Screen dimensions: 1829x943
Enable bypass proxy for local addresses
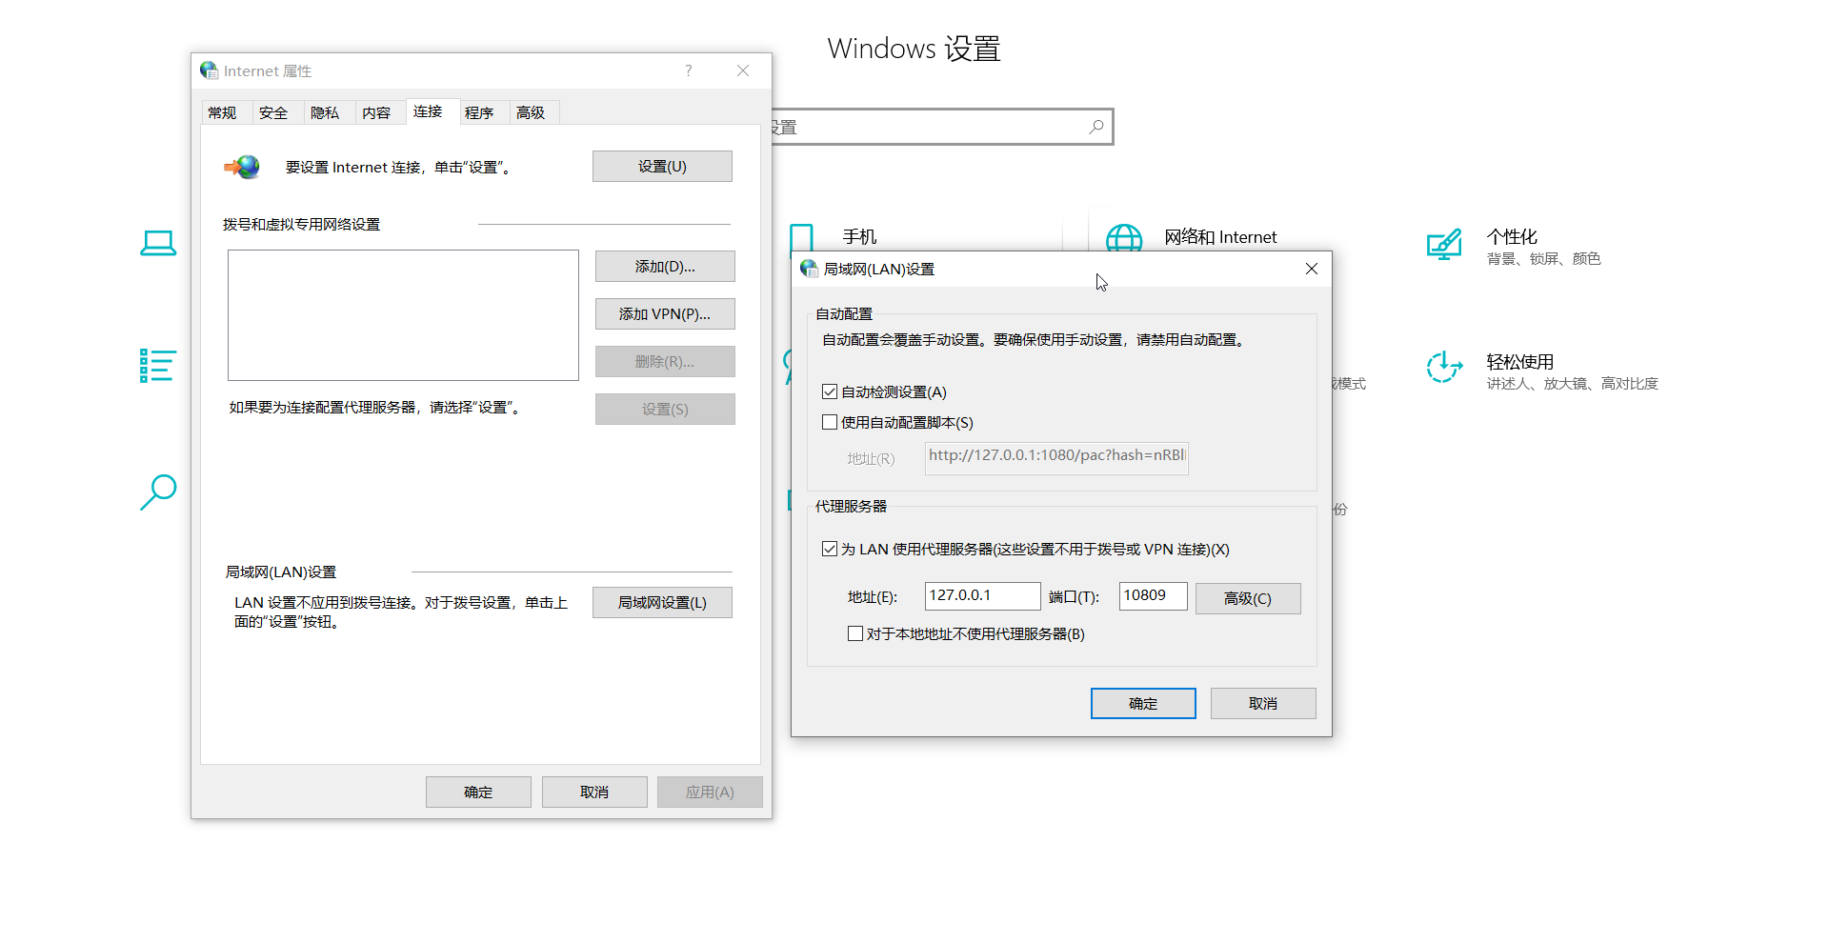[x=855, y=633]
